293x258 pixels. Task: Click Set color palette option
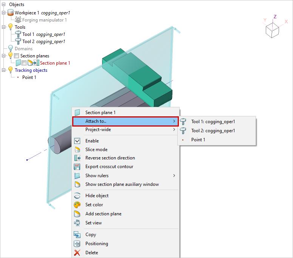click(94, 205)
